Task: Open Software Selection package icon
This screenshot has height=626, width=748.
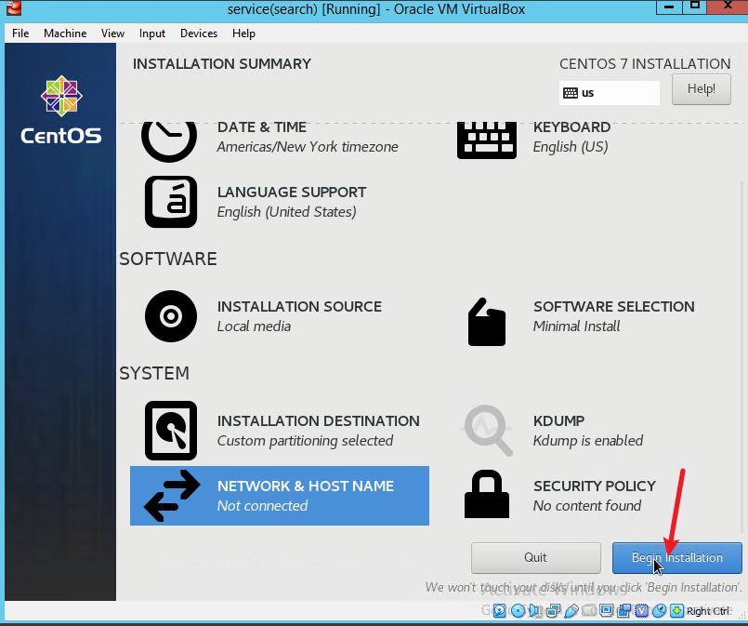Action: tap(487, 322)
